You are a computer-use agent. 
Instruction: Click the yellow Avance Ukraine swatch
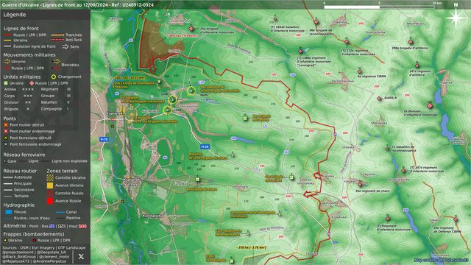pos(50,185)
